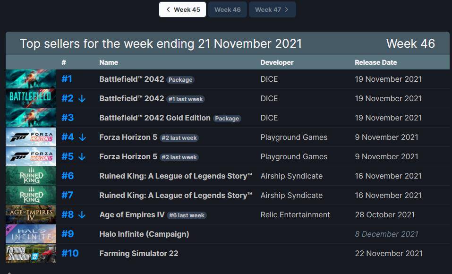Click the Halo Infinite thumbnail image
The image size is (452, 274).
31,234
